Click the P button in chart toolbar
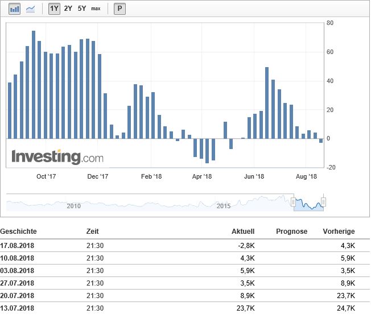Screen dimensions: 371x318 point(119,9)
